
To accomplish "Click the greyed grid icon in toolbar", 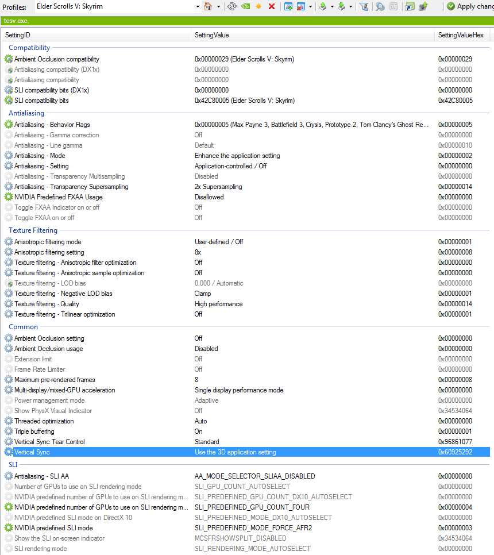I will [393, 6].
